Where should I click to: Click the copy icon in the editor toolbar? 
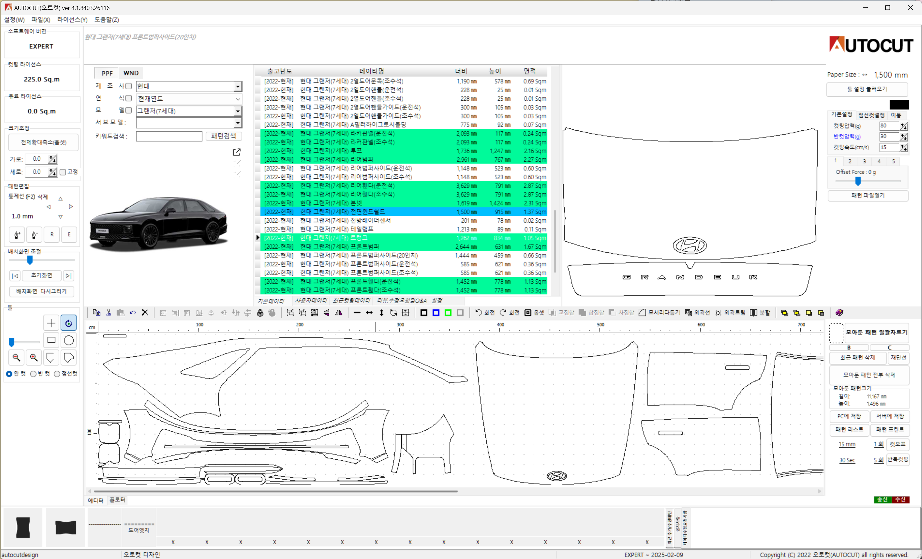click(96, 313)
